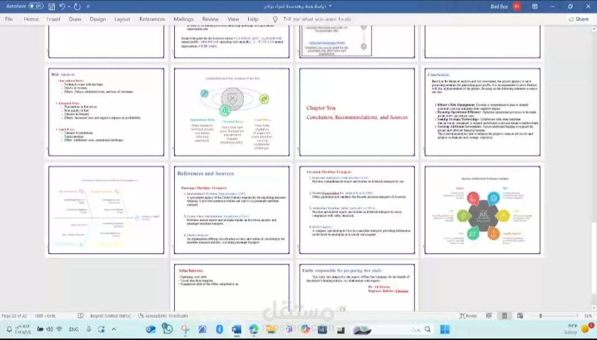Click the Bluetooth icon on the taskbar

[x=219, y=329]
